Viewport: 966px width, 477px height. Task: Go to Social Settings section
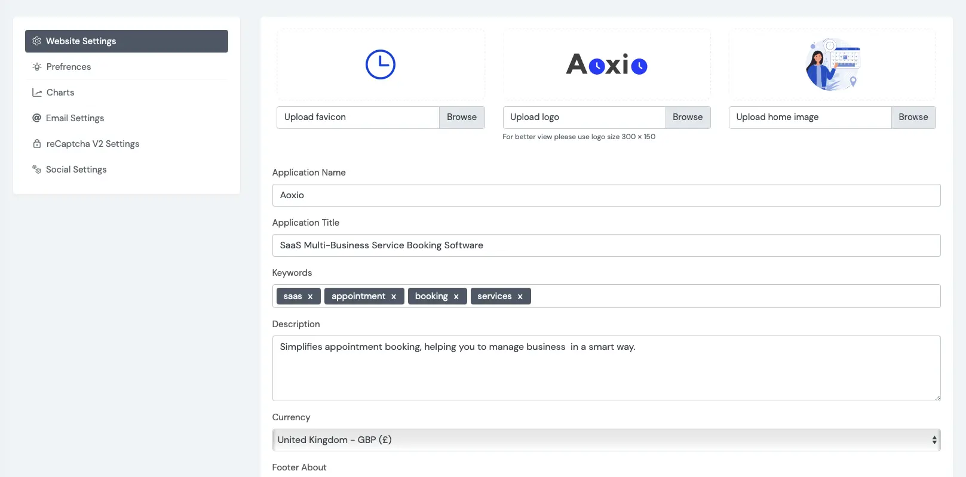[x=76, y=170]
